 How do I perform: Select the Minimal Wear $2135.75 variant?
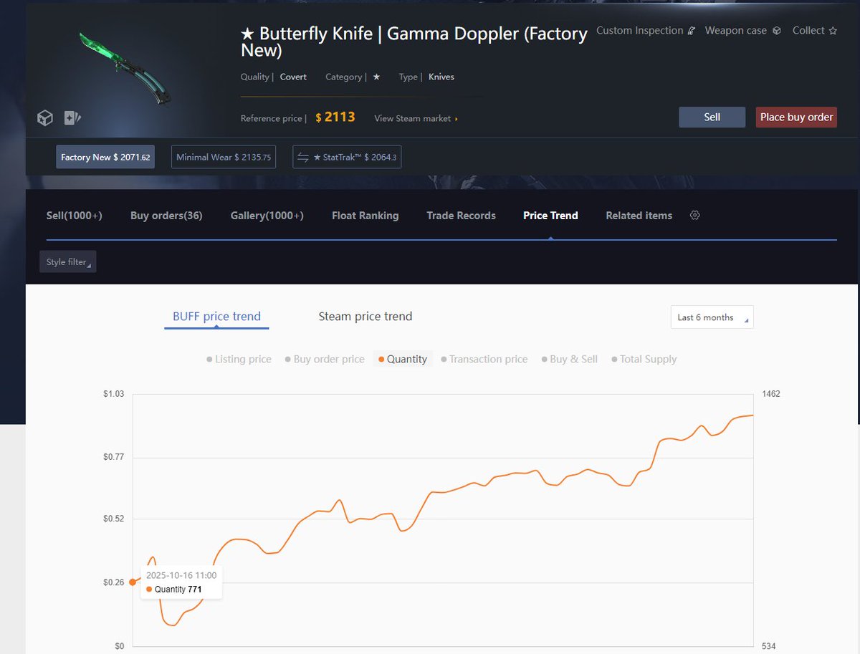[x=224, y=156]
